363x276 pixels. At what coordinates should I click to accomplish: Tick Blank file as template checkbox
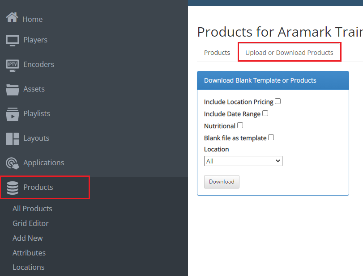271,138
